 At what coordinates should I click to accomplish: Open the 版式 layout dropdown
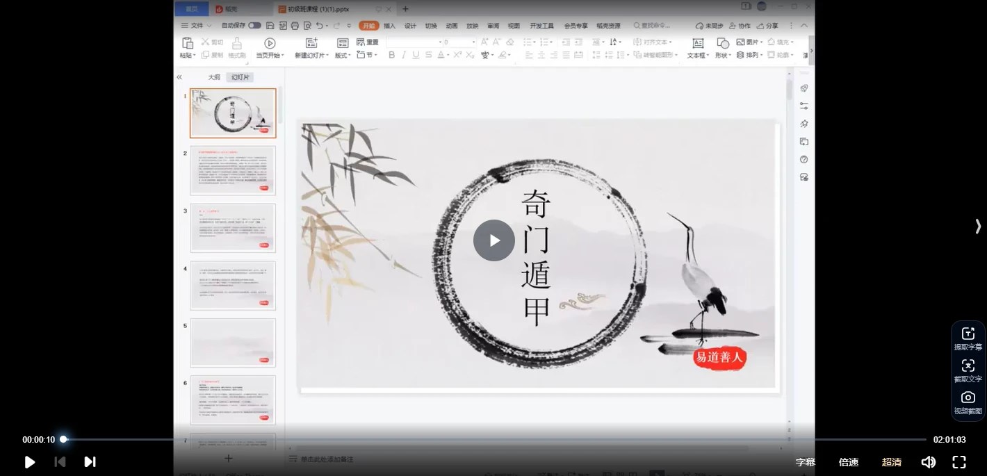343,55
